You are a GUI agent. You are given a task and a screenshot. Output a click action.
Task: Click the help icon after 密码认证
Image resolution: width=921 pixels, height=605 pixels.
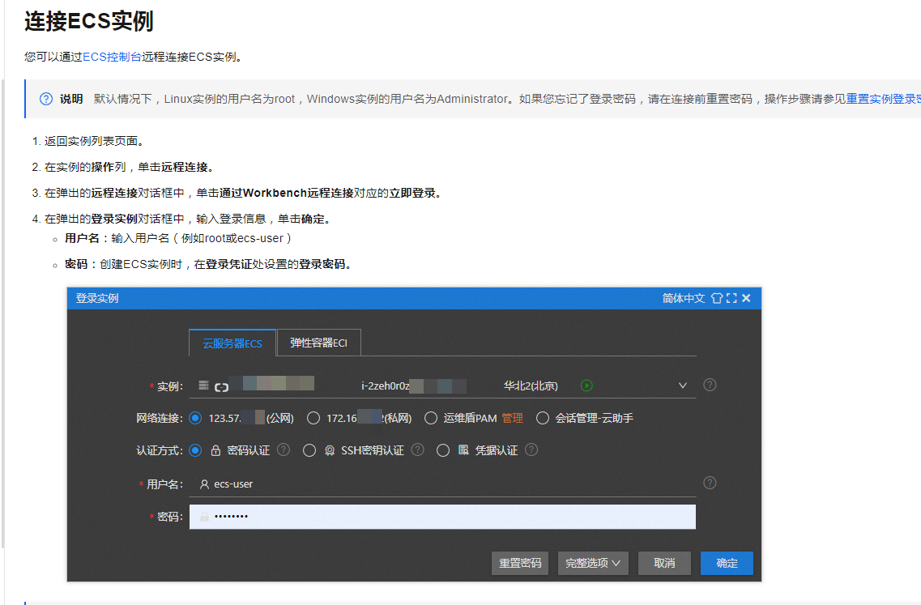pos(284,450)
